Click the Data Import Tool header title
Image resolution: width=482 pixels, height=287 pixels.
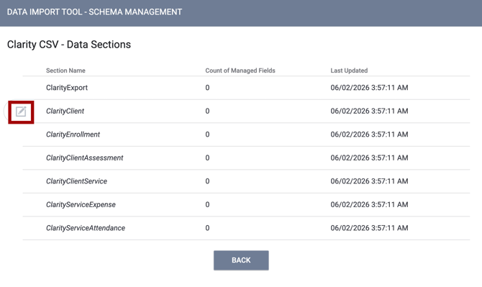point(94,12)
